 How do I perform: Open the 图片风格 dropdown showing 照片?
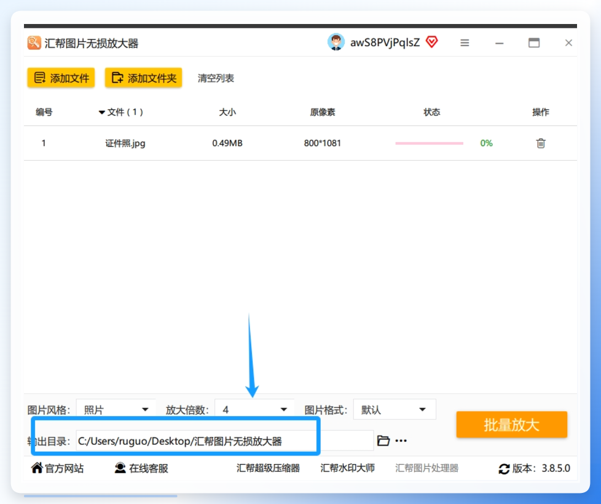click(116, 410)
